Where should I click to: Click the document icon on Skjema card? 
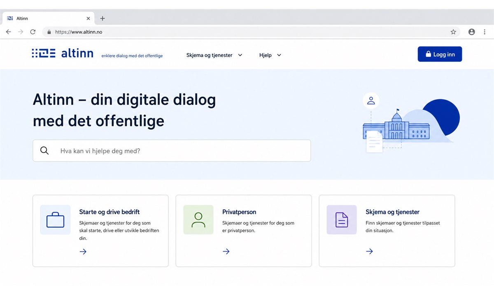[x=342, y=220]
